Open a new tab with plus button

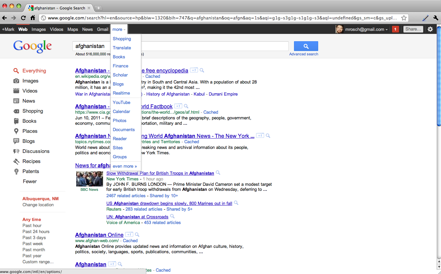point(98,8)
